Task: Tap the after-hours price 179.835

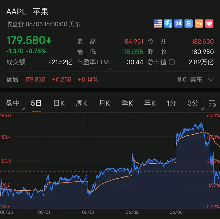Action: click(x=35, y=80)
